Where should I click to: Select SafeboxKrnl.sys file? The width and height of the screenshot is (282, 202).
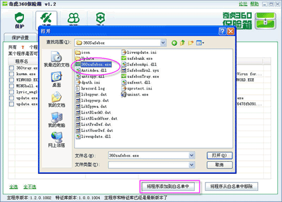pyautogui.click(x=140, y=71)
